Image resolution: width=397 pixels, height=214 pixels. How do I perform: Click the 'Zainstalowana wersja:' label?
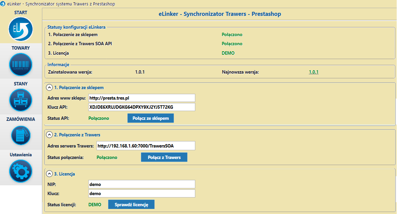coord(70,72)
